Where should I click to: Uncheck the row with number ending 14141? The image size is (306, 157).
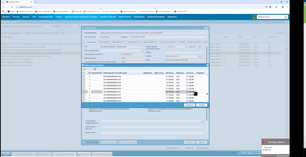click(84, 92)
